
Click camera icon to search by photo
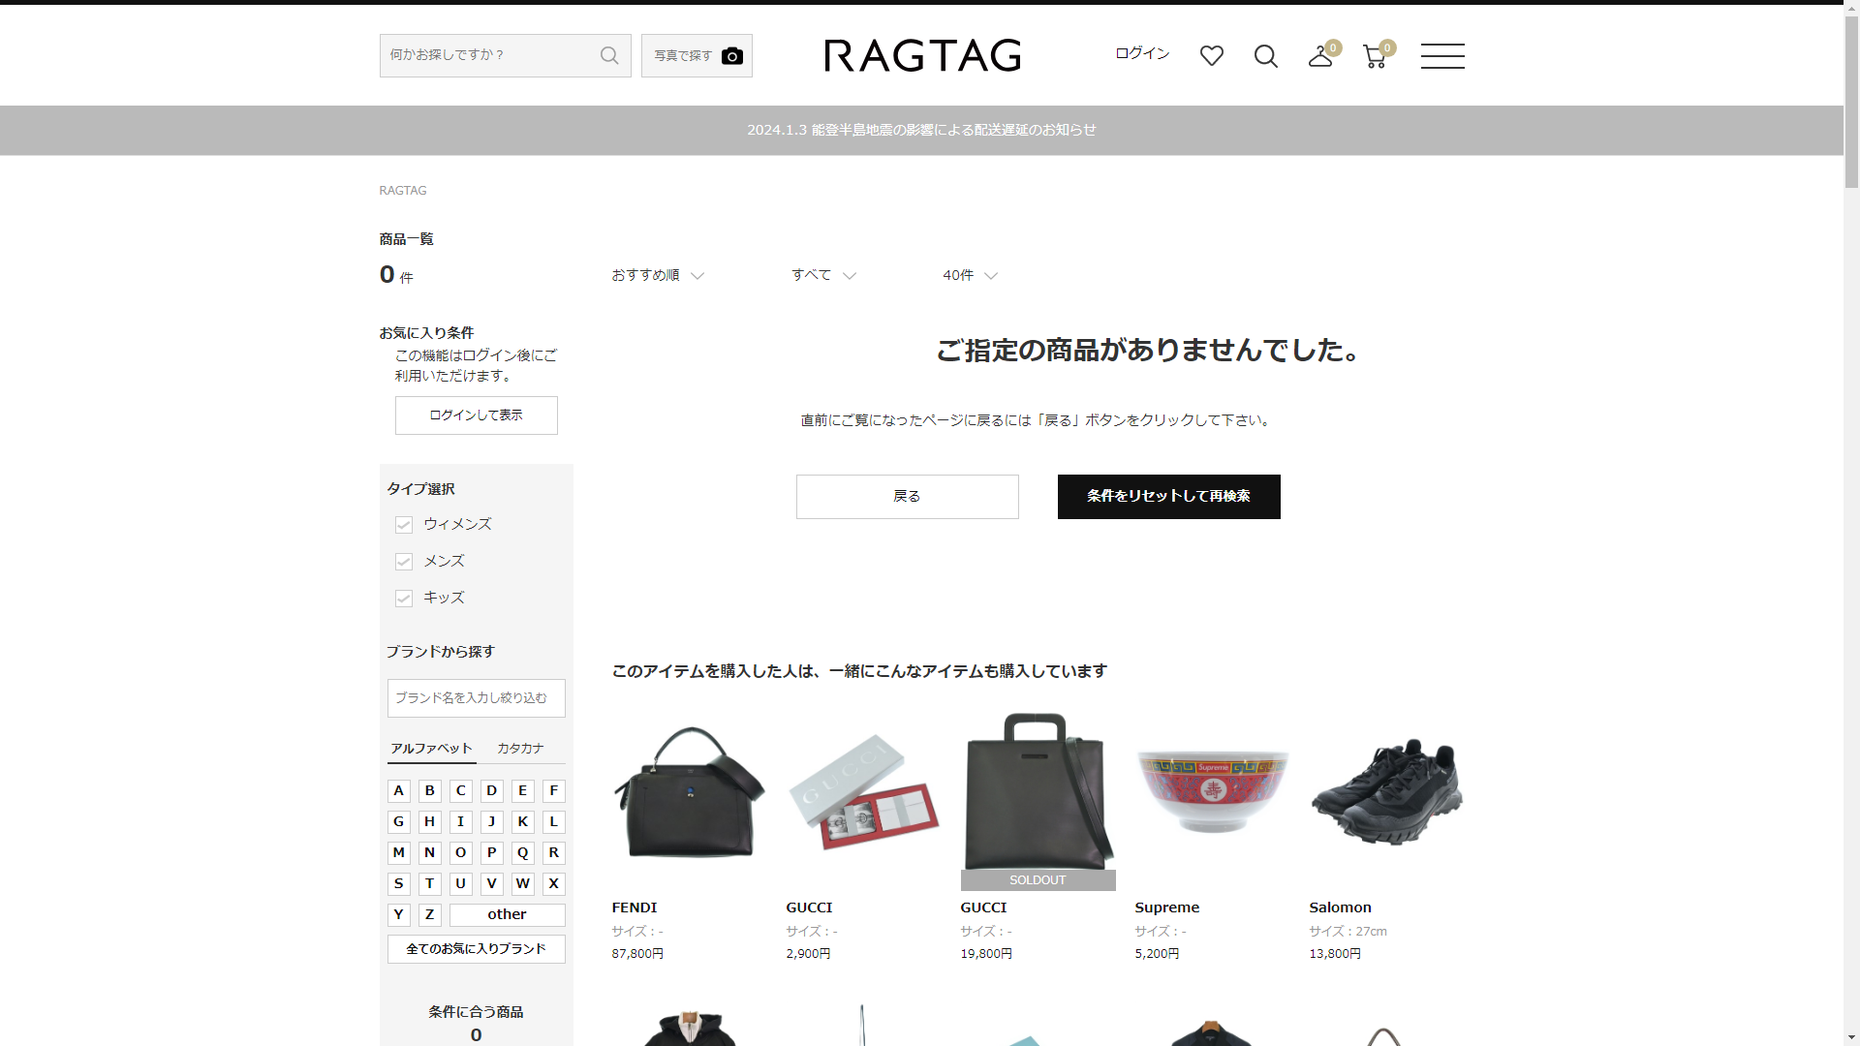tap(731, 56)
